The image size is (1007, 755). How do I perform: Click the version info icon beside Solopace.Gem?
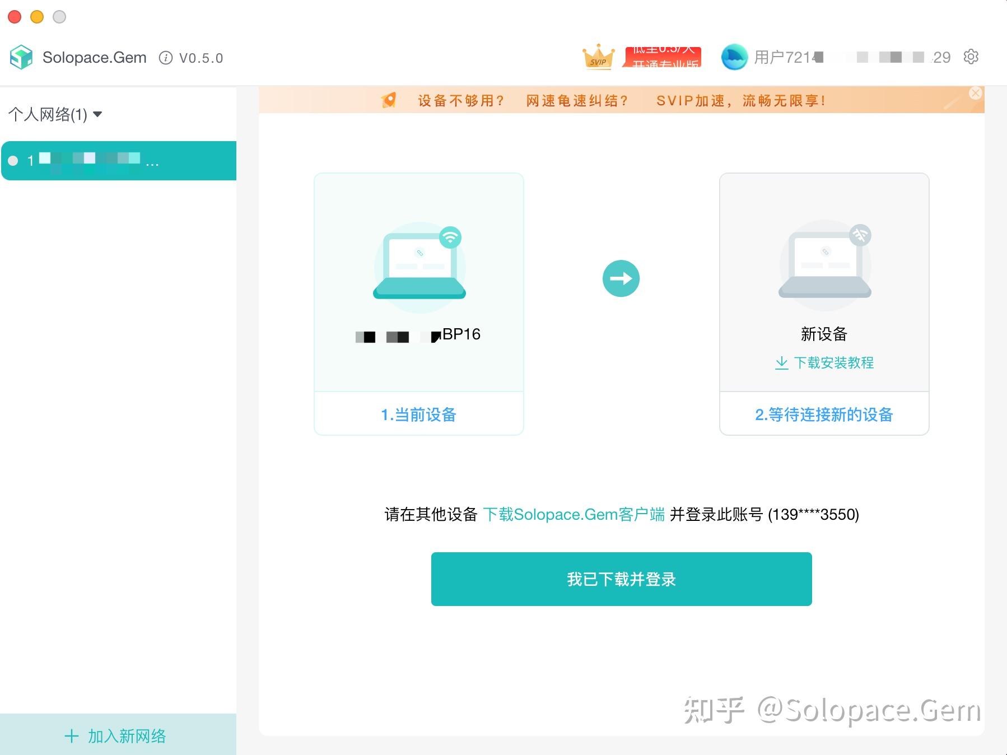(x=165, y=57)
